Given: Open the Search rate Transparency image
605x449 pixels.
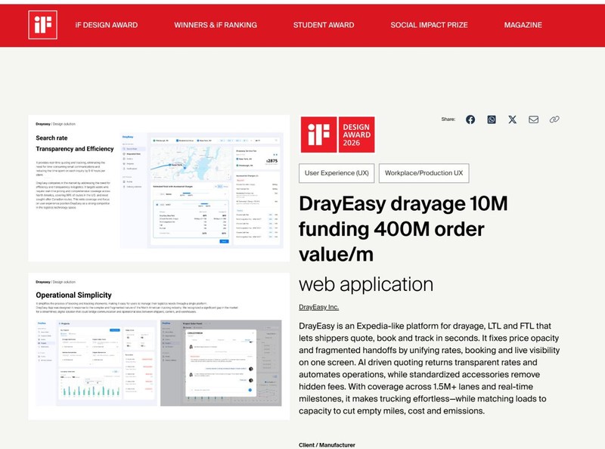Looking at the screenshot, I should pos(159,188).
